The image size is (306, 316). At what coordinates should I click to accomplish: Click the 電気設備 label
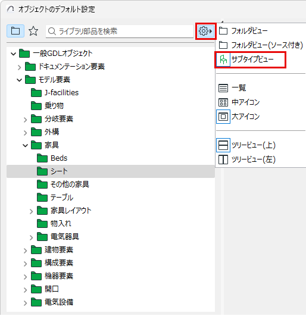pyautogui.click(x=59, y=302)
